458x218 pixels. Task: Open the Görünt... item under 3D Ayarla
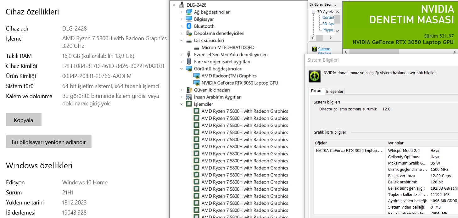tap(328, 18)
